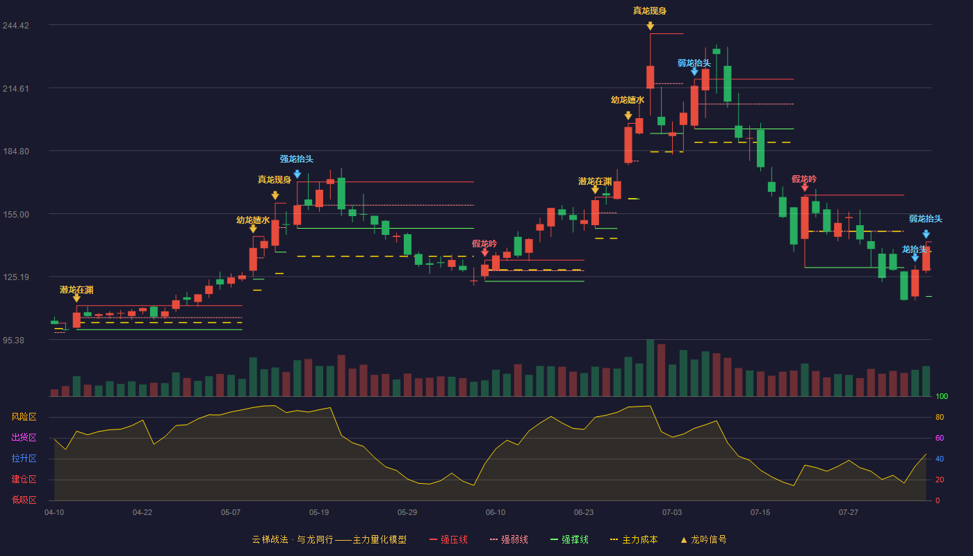The height and width of the screenshot is (556, 973).
Task: Click the 风险区 zone label
Action: tap(24, 417)
